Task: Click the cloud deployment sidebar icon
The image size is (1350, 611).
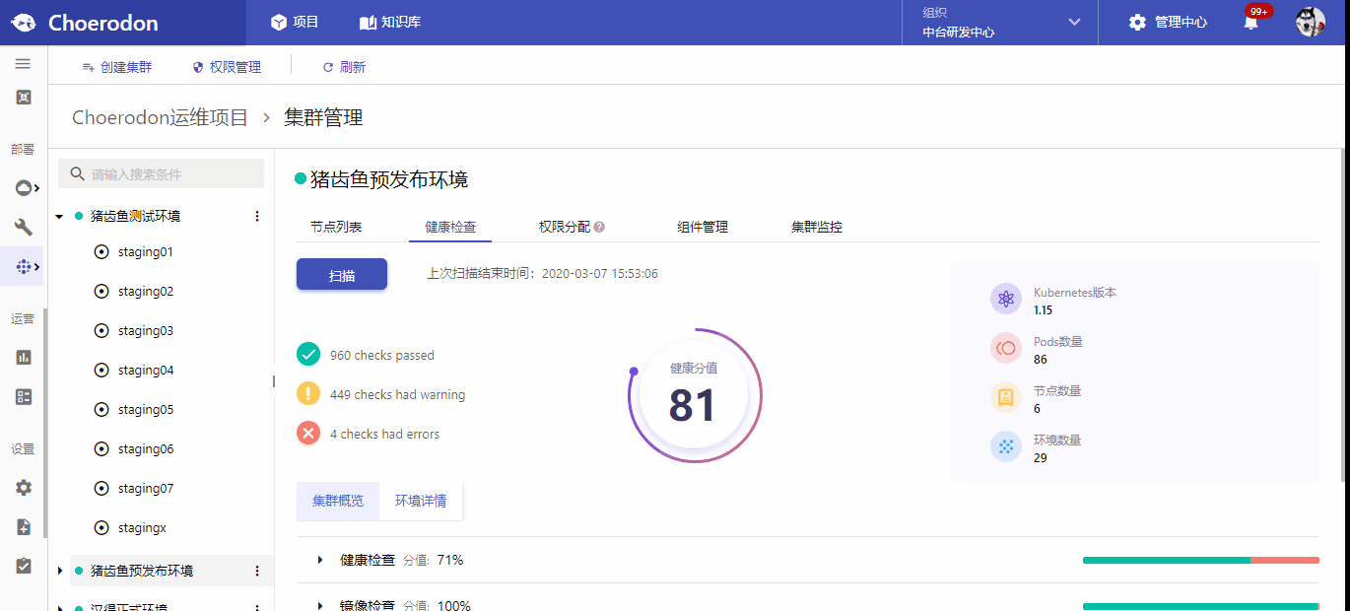Action: 24,187
